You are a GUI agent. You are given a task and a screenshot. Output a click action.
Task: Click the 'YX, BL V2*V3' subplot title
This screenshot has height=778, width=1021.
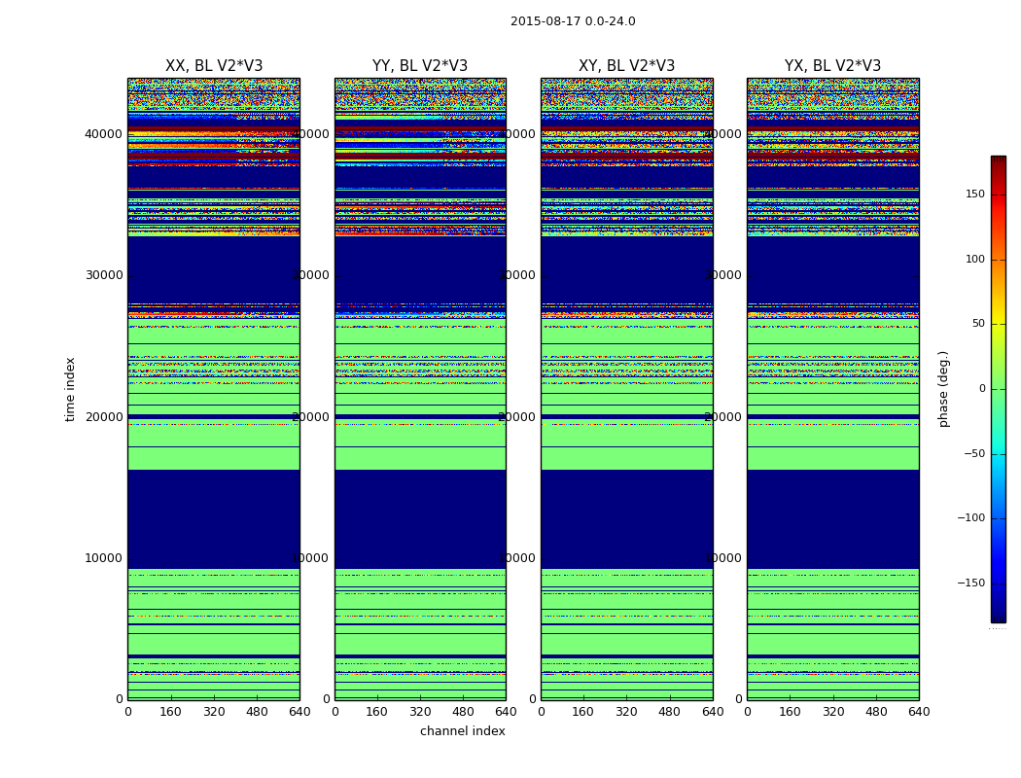tap(832, 66)
